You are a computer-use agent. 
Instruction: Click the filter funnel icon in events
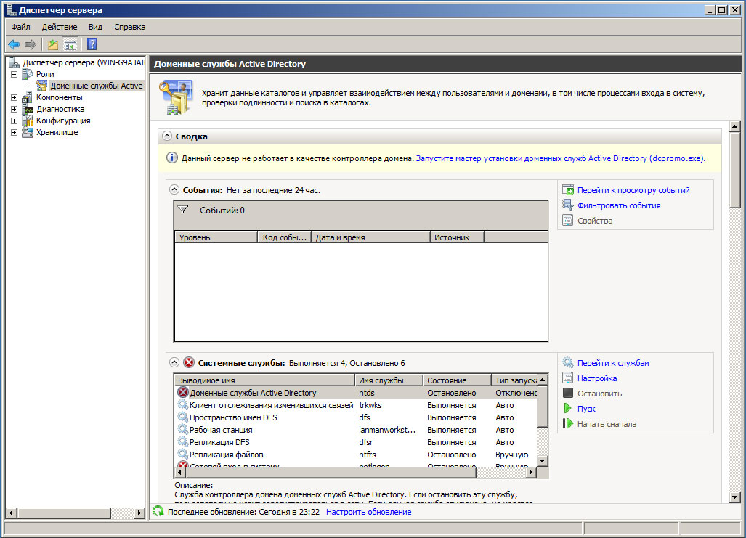tap(183, 211)
